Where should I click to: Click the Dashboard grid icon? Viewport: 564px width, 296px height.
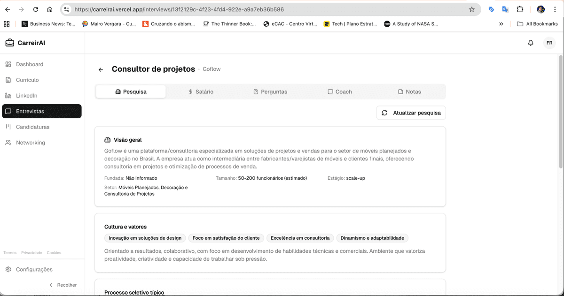pyautogui.click(x=8, y=64)
